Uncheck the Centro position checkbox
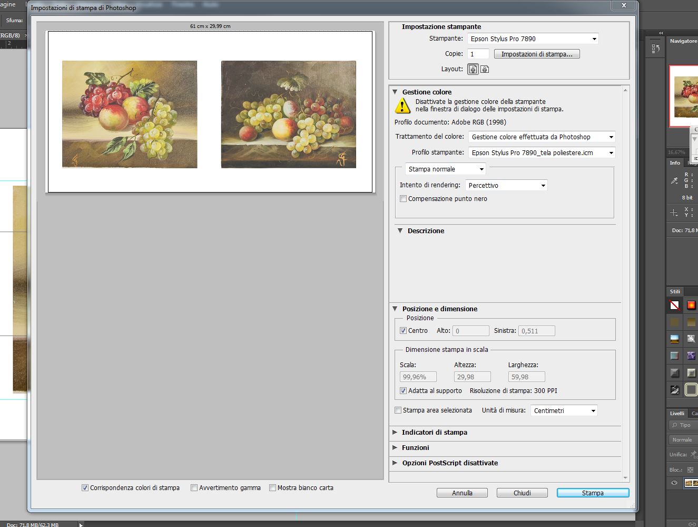 point(403,331)
